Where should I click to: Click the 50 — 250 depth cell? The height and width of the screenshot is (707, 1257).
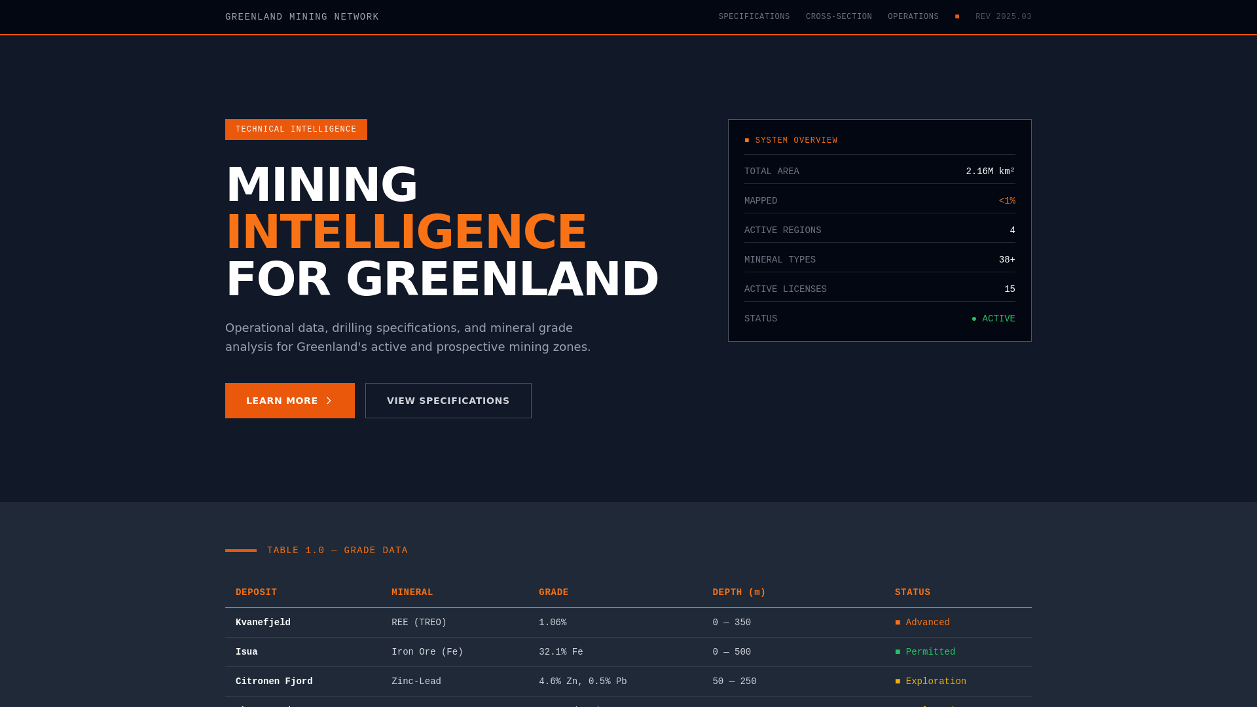click(x=735, y=681)
